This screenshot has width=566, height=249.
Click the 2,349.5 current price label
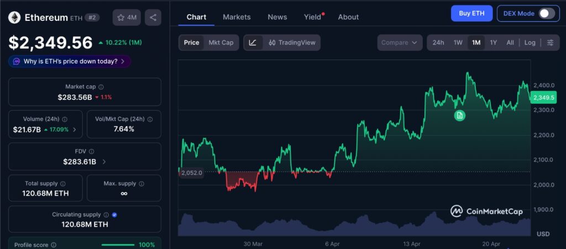544,98
